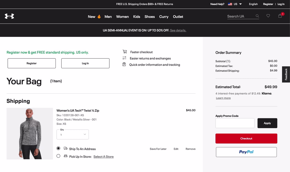Open the Feedback side tab

[286, 74]
